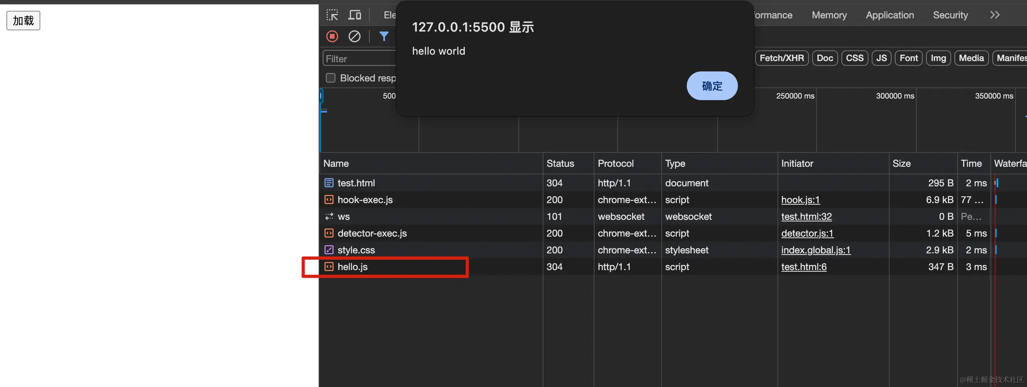Click the style.css stylesheet icon
The height and width of the screenshot is (387, 1027).
coord(329,250)
